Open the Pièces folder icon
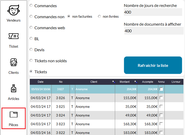 pos(14,115)
